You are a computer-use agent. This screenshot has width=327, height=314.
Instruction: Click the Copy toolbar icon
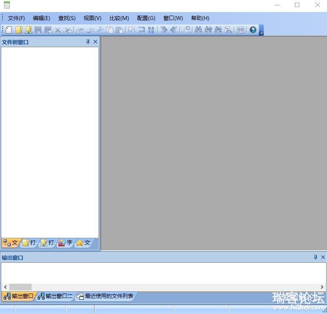(110, 30)
